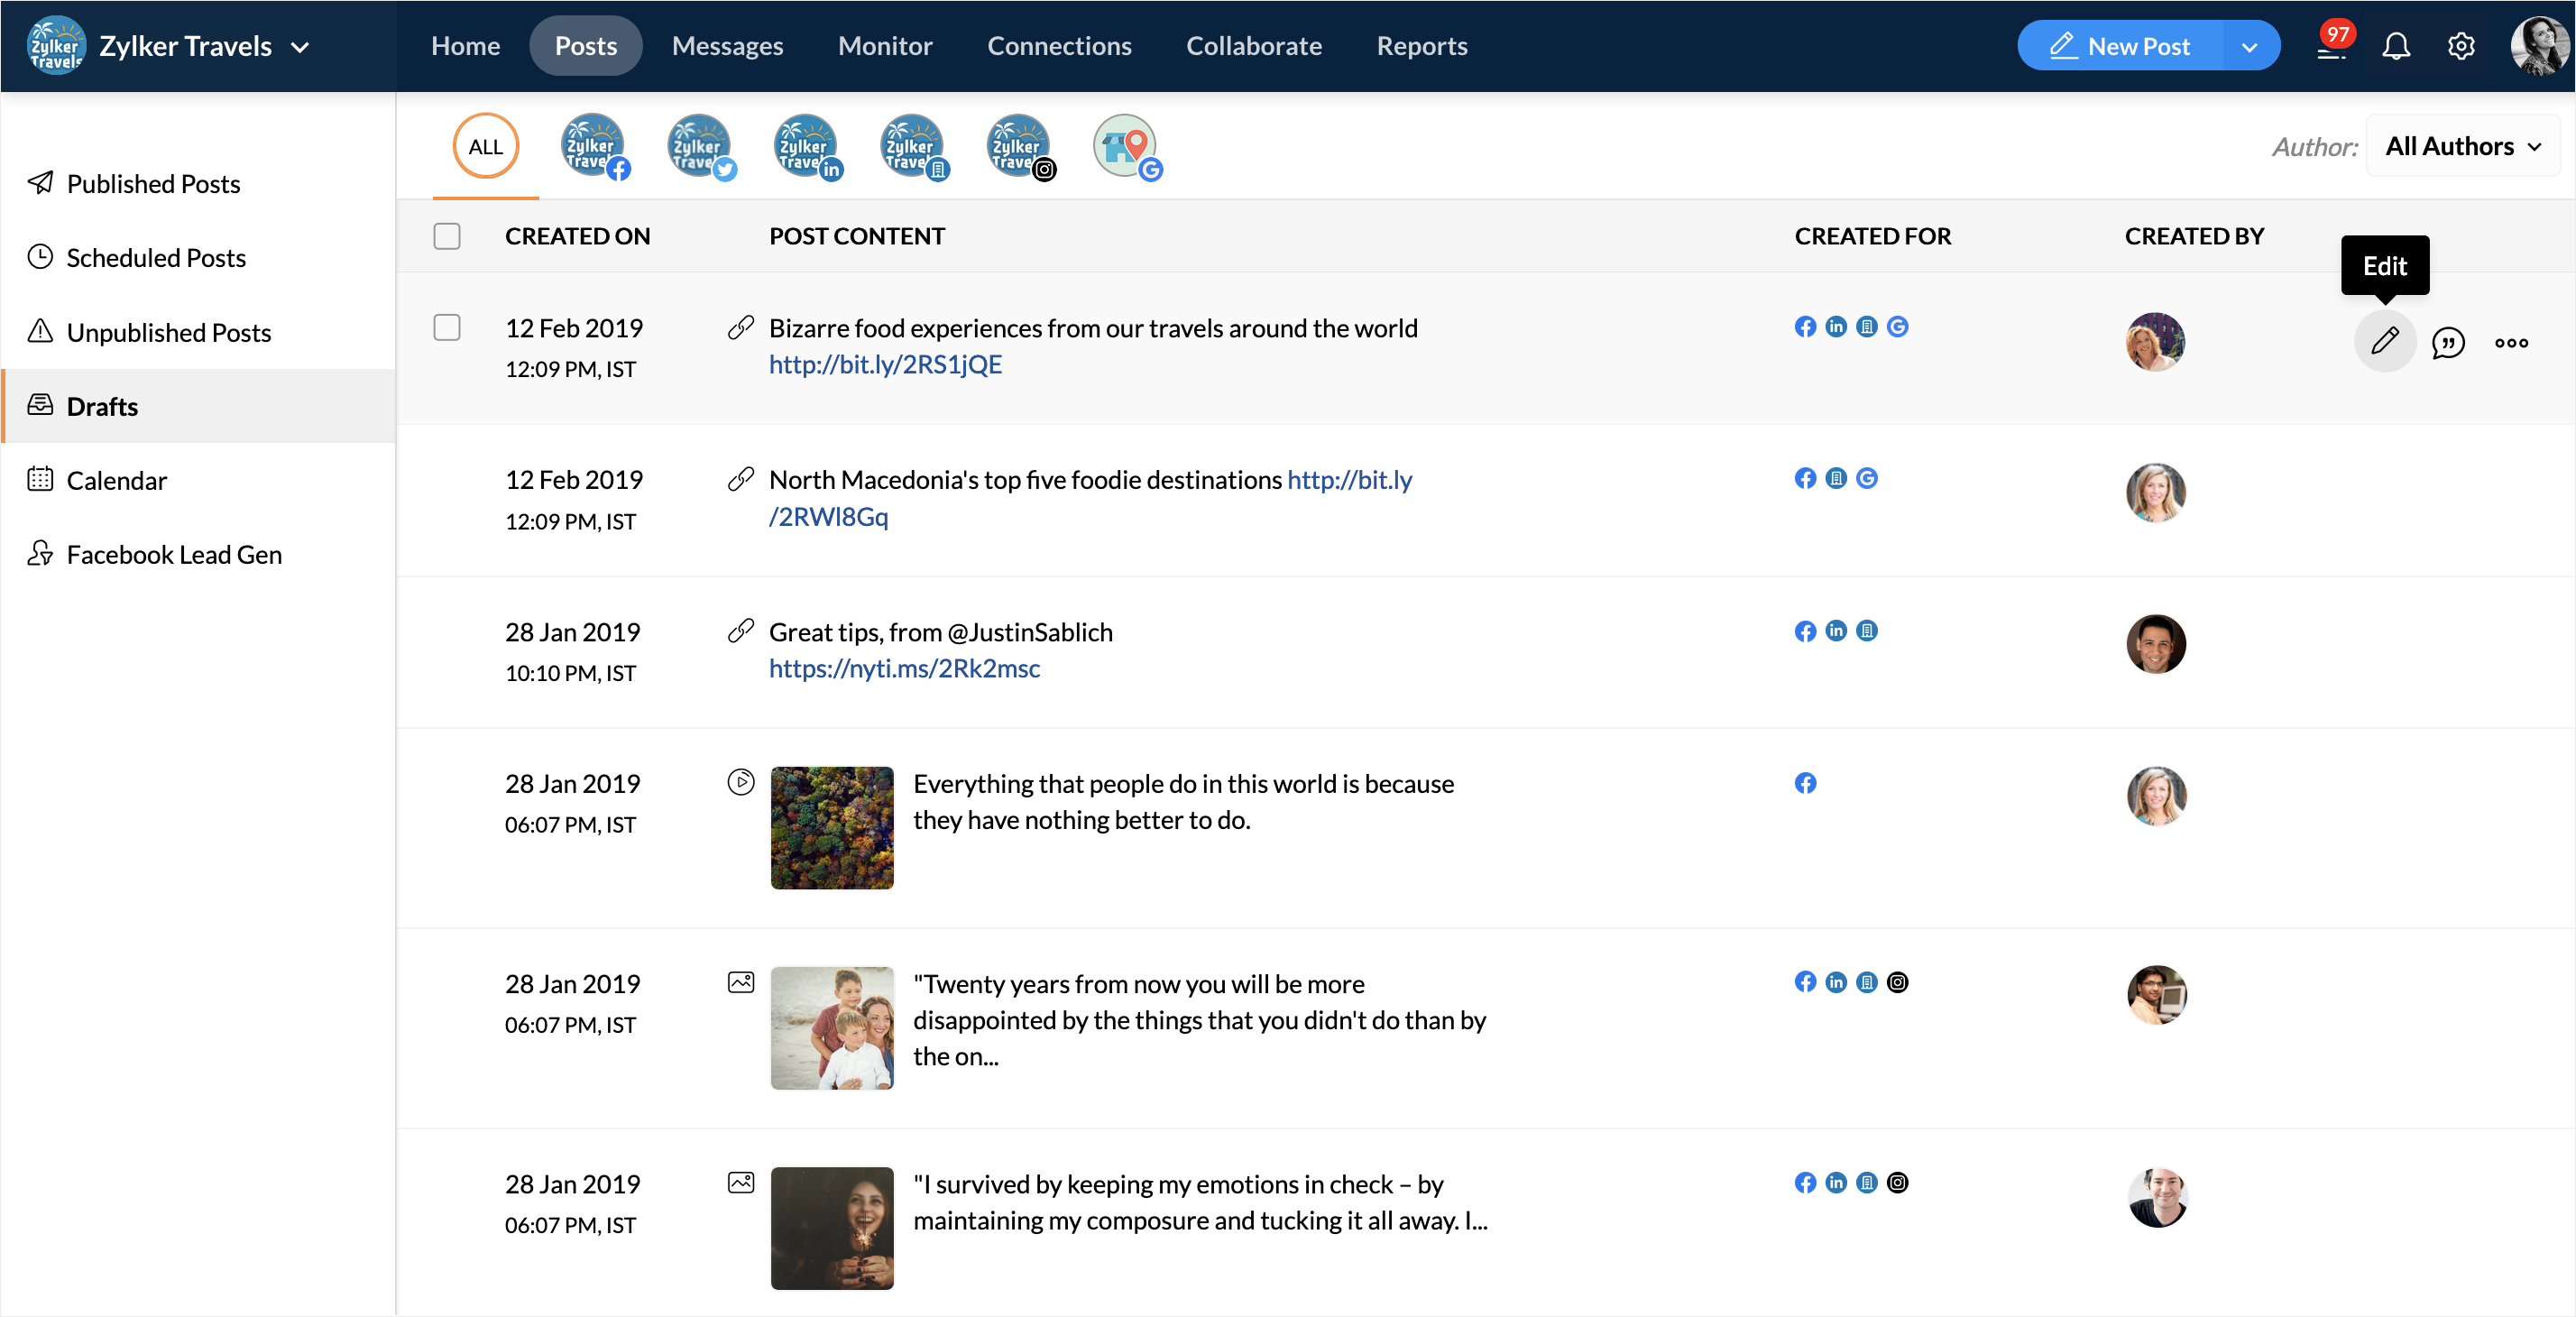The image size is (2576, 1317).
Task: Tick checkbox for Bizarre food draft
Action: pyautogui.click(x=447, y=328)
